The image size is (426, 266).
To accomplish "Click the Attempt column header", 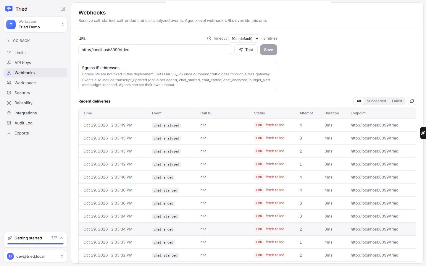I will 306,113.
